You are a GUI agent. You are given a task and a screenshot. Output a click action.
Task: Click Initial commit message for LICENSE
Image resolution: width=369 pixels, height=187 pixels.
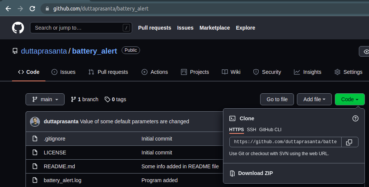coord(157,153)
